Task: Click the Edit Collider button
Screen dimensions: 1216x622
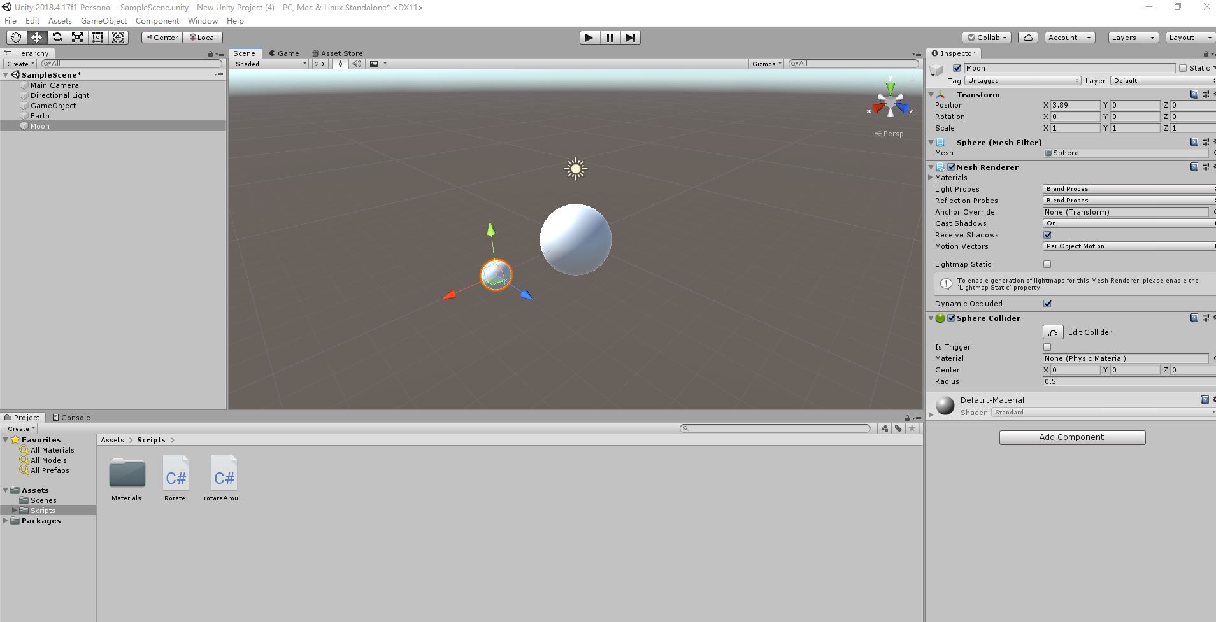Action: tap(1052, 332)
